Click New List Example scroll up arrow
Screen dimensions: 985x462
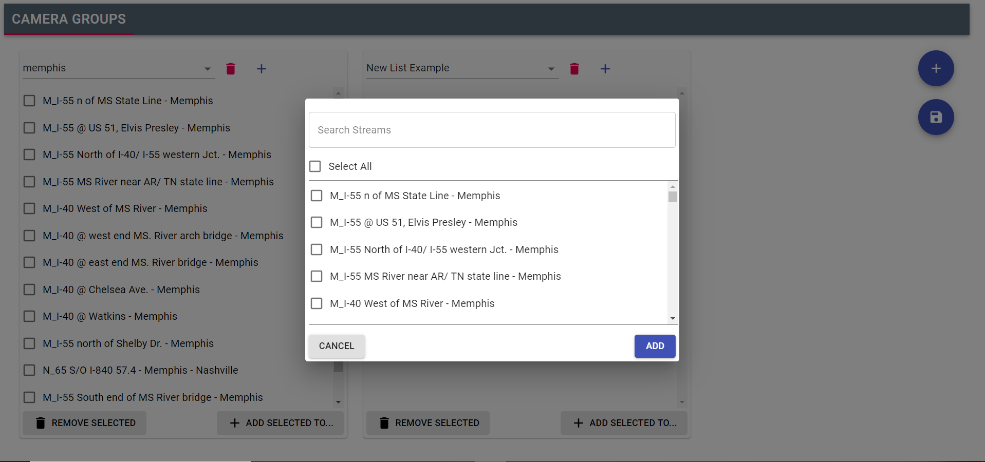[682, 93]
